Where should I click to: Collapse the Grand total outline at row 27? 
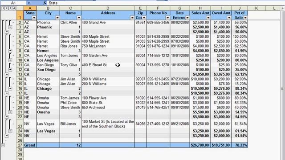pos(3,145)
